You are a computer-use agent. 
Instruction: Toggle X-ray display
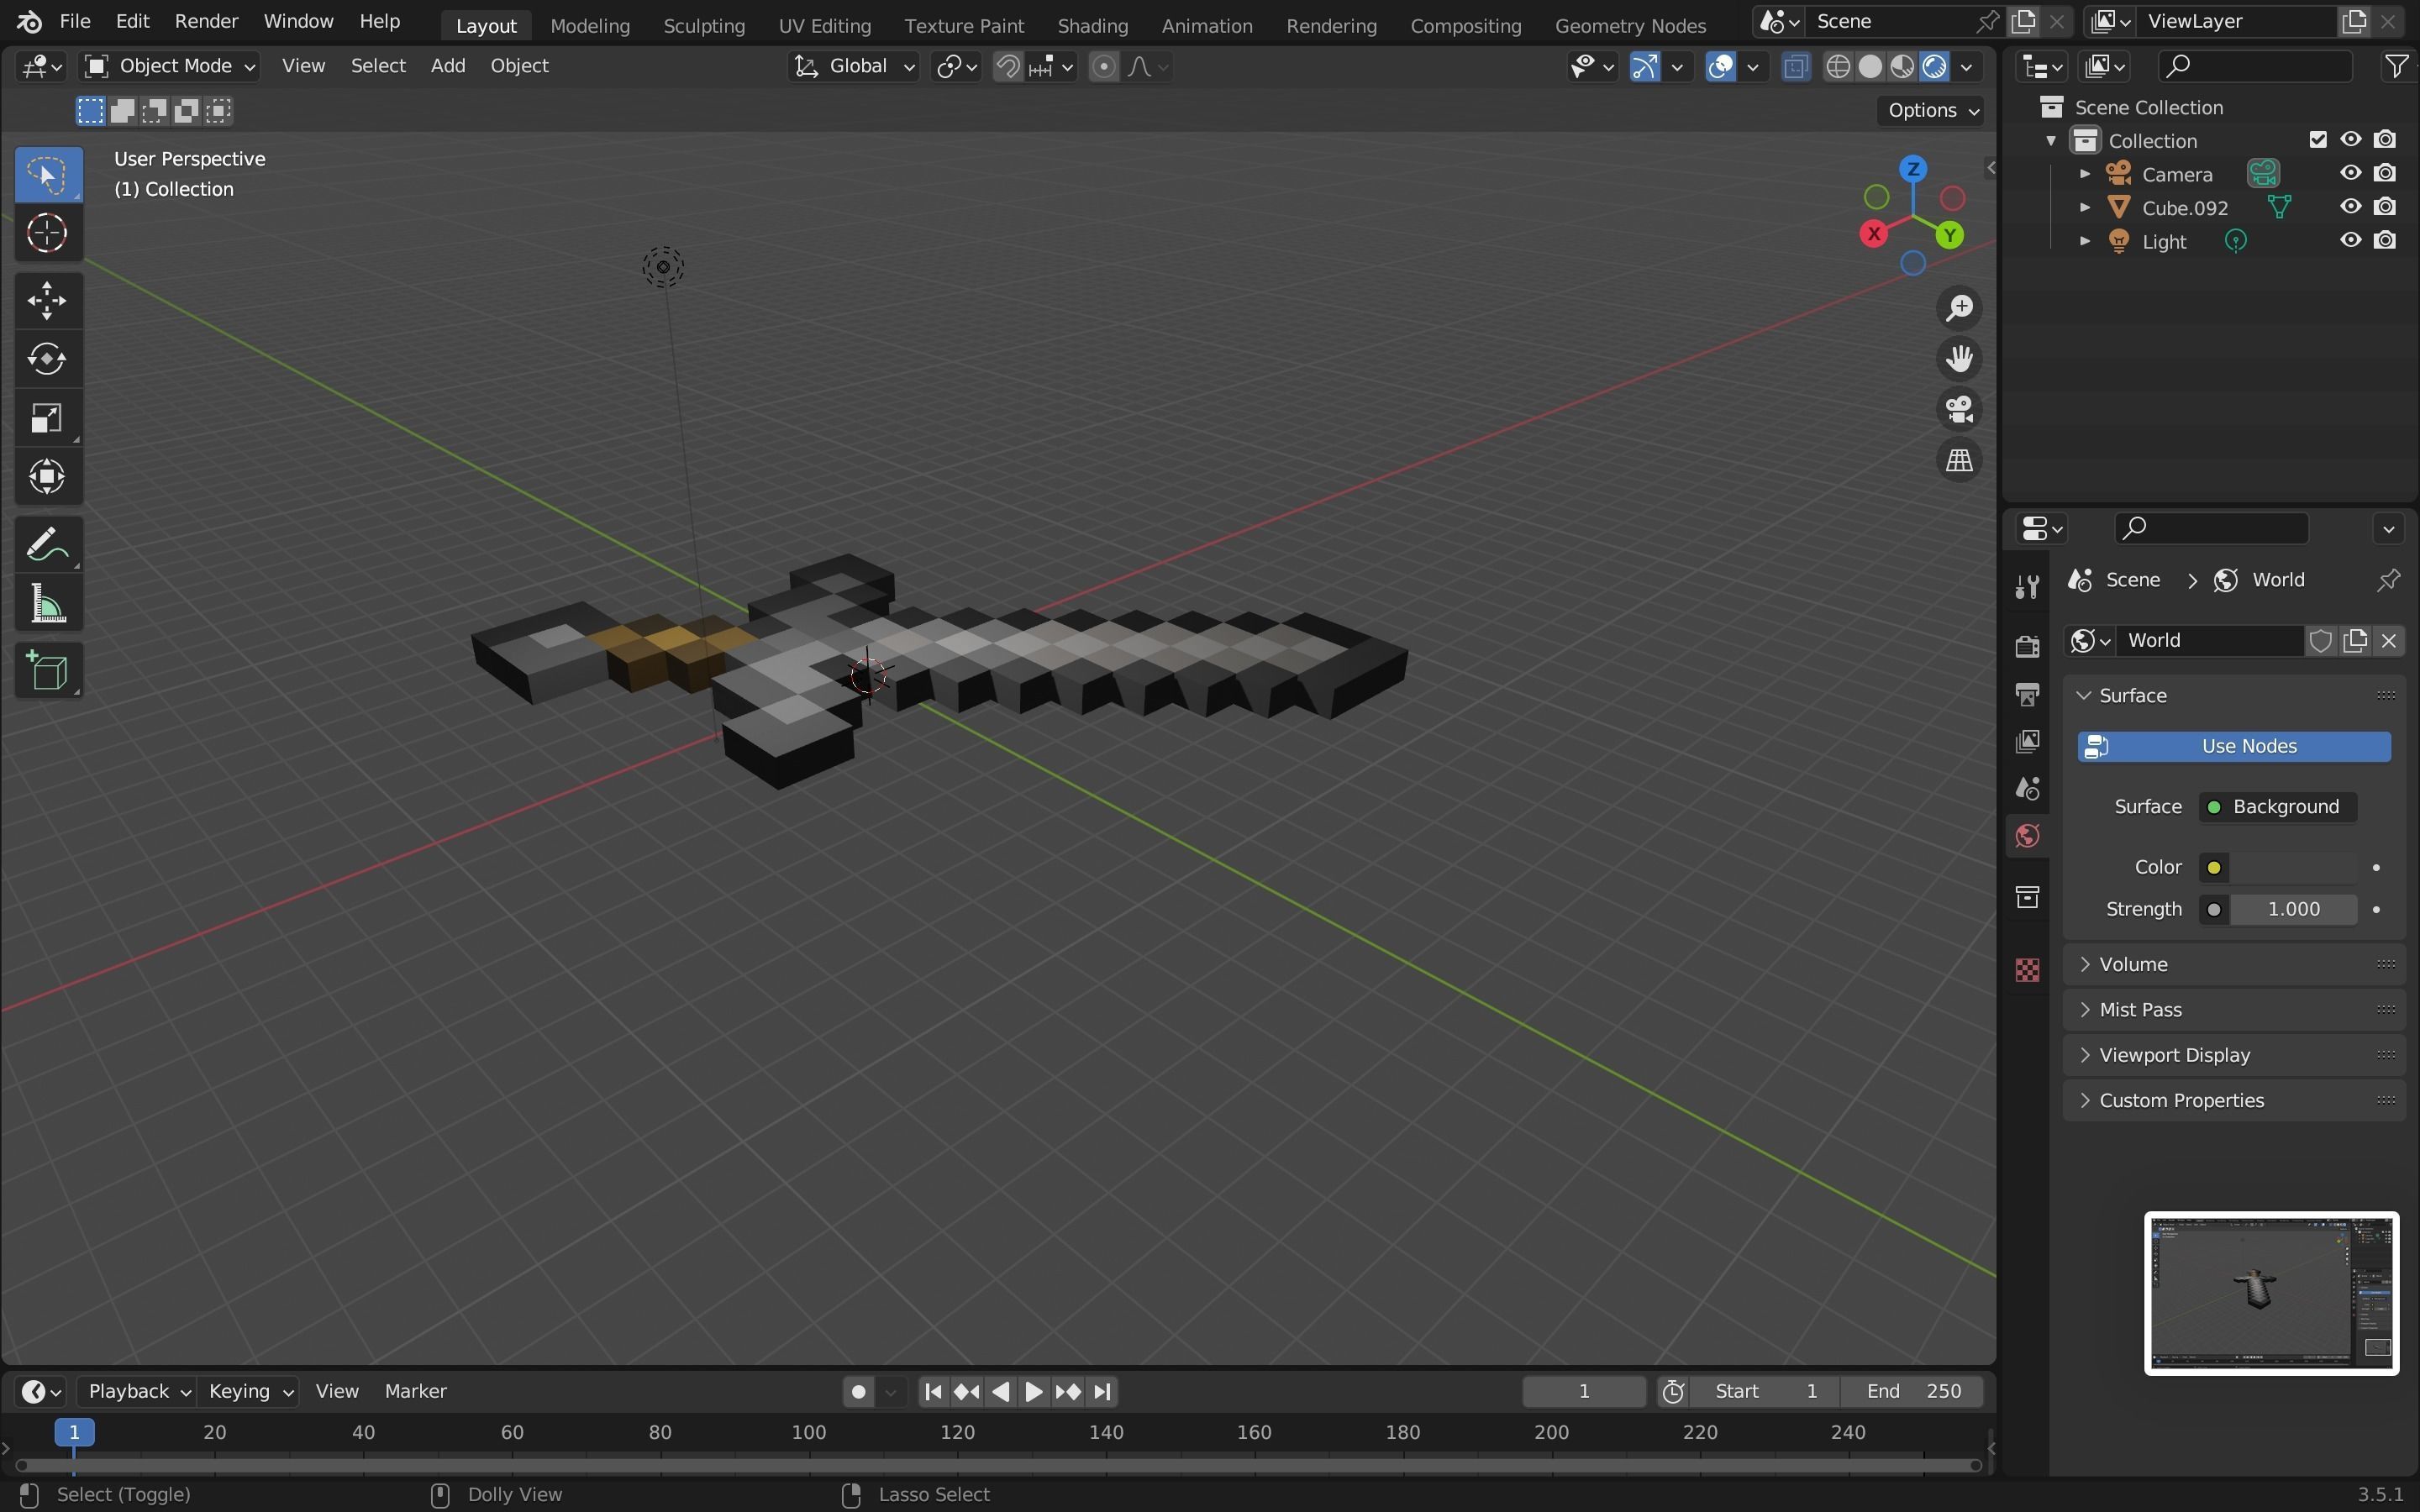[x=1795, y=66]
